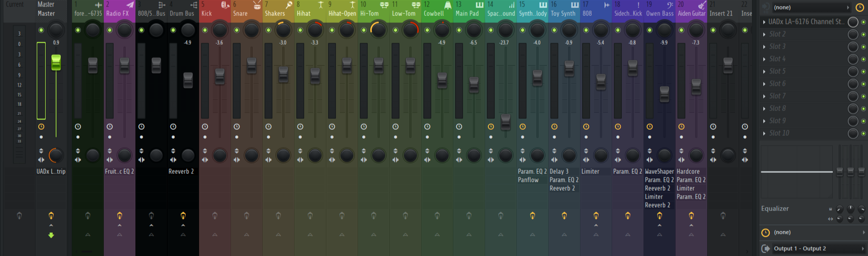Open the Slot 4 arrow menu
Viewport: 868px width, 256px height.
(764, 59)
